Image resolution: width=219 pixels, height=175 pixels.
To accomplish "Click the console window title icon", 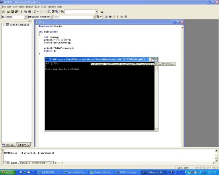I will tap(47, 59).
